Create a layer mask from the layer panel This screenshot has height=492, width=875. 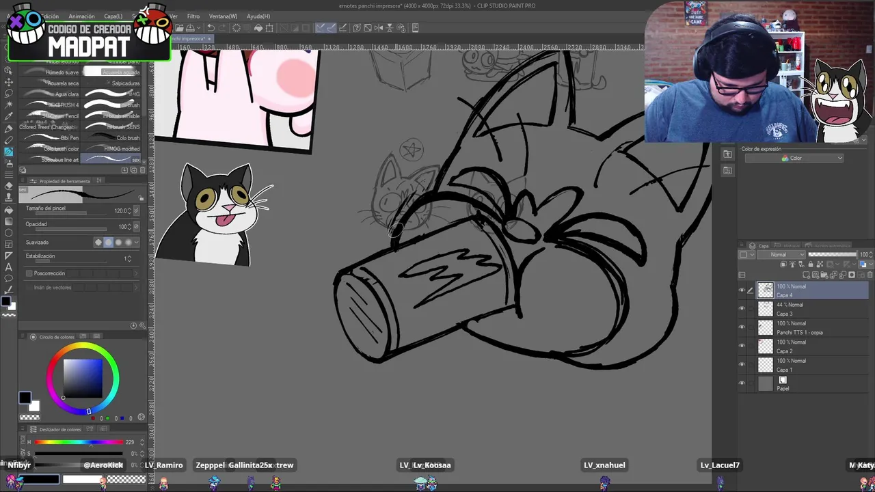click(x=852, y=275)
